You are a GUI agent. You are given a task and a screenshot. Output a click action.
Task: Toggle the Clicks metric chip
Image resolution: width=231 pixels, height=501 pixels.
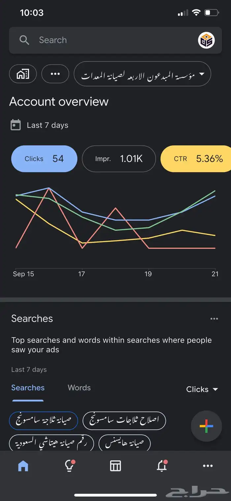coord(44,159)
